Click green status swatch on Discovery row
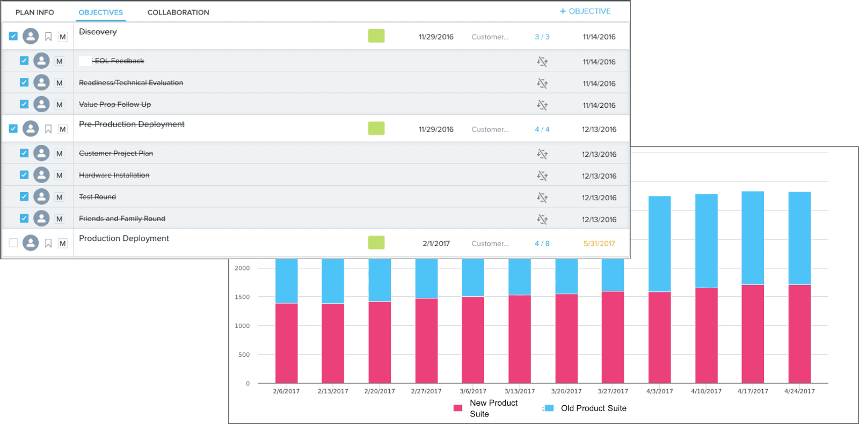 [x=376, y=36]
